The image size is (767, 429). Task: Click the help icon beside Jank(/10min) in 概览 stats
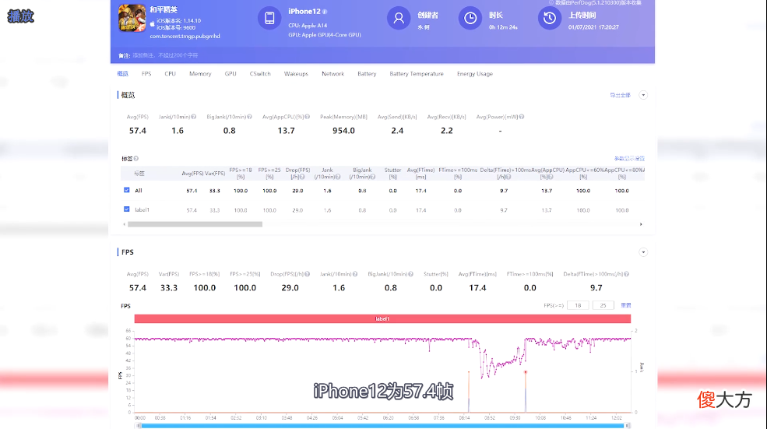pos(194,117)
